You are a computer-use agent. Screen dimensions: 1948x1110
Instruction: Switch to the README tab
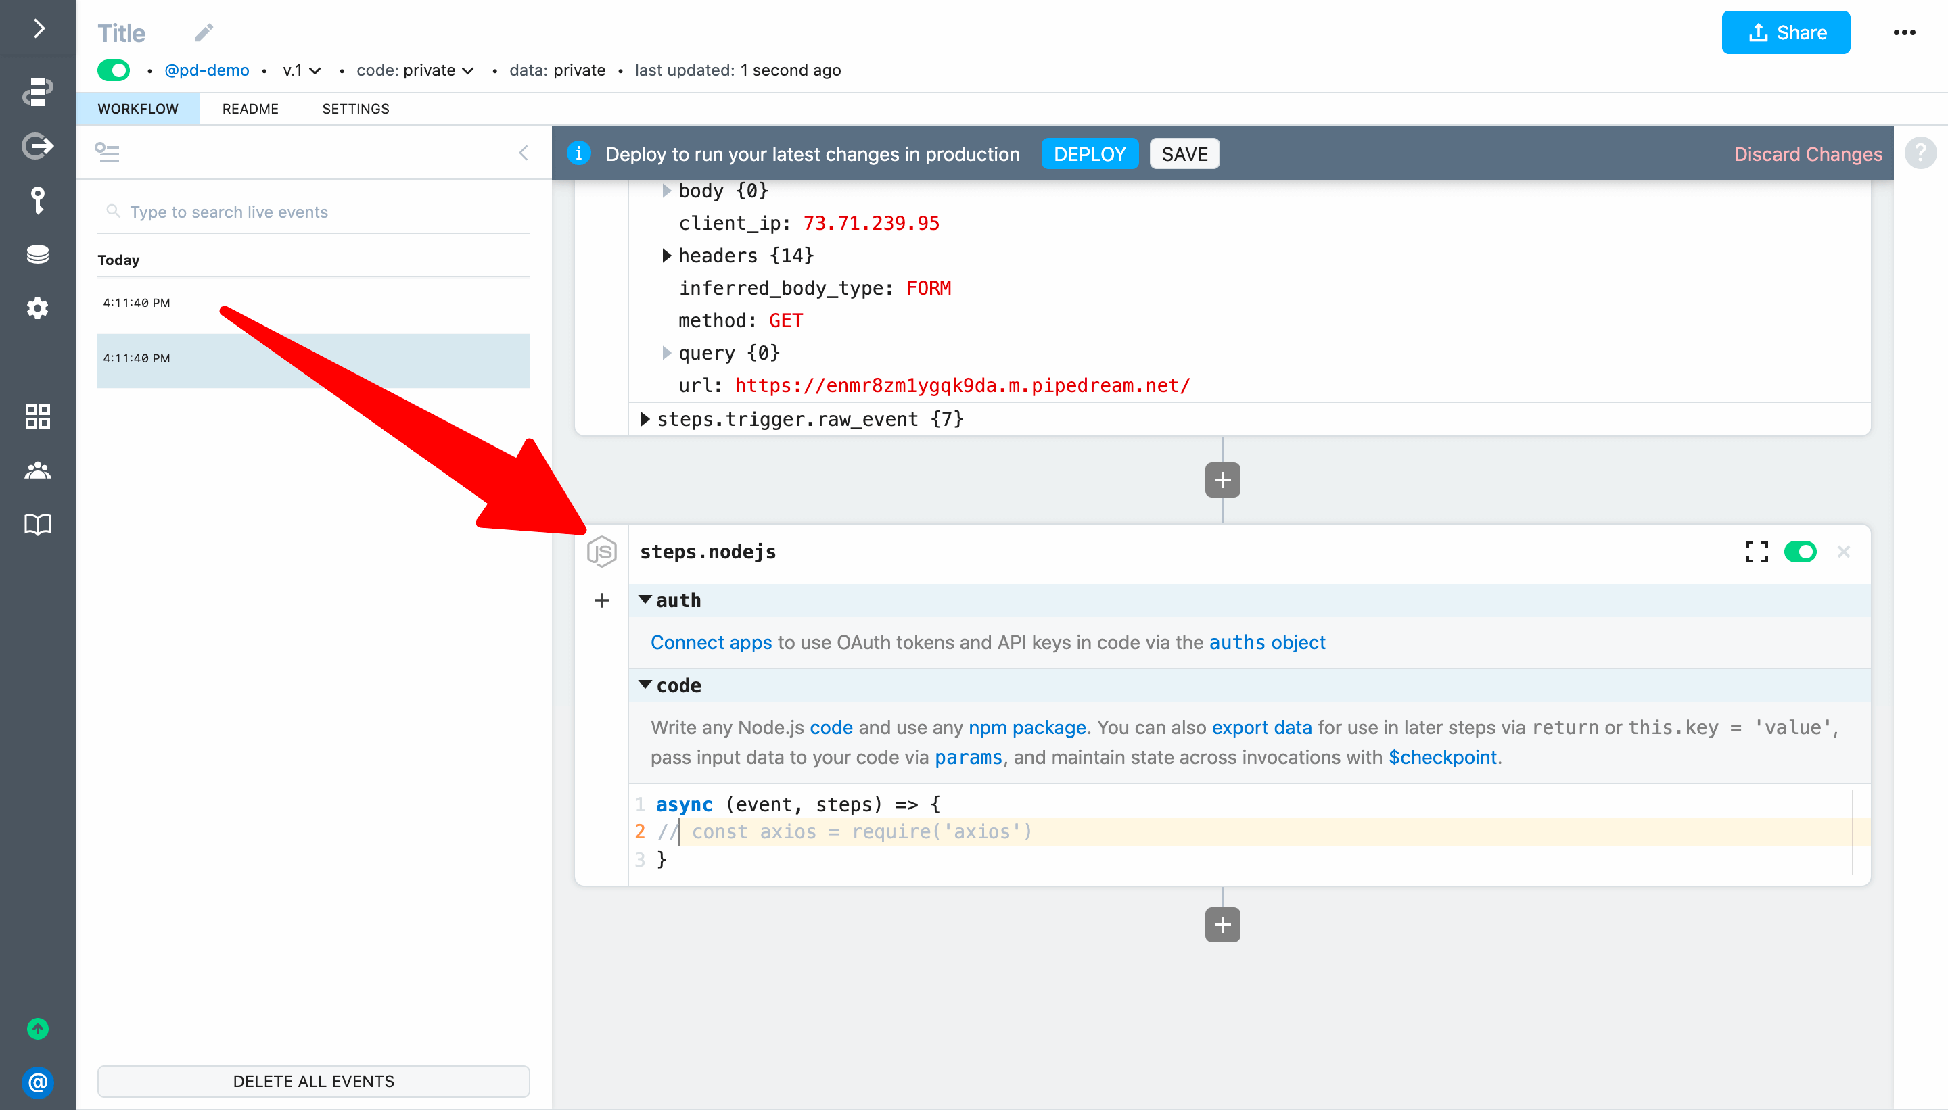250,108
